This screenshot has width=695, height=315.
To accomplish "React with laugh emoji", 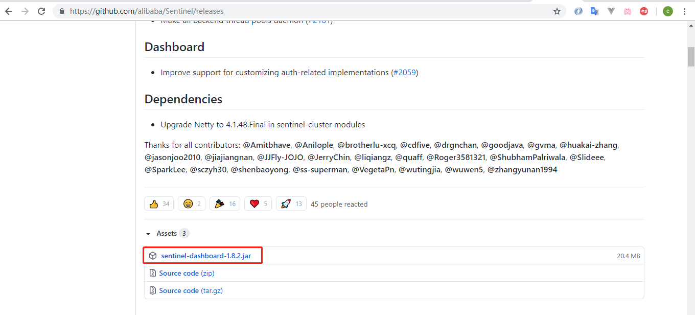I will (192, 204).
